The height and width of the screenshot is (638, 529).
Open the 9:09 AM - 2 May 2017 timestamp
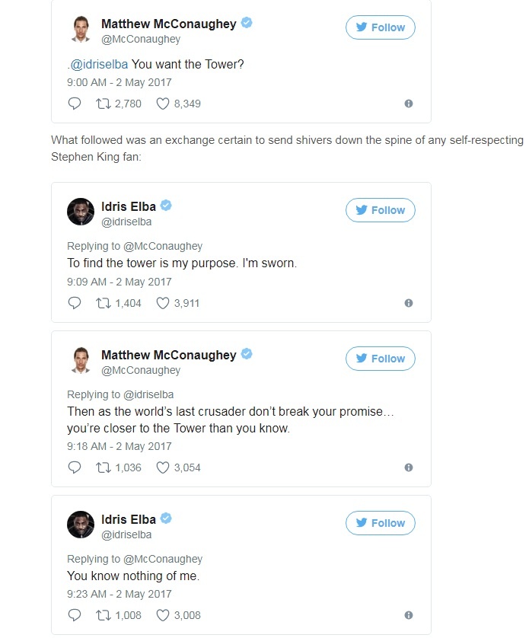point(120,282)
